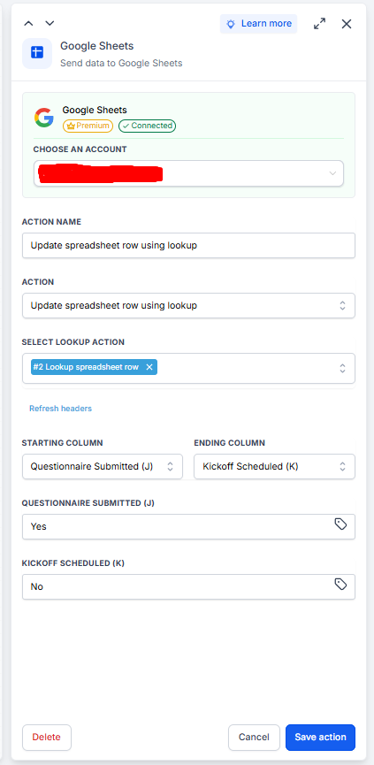Click Refresh headers link
The height and width of the screenshot is (765, 374).
coord(60,409)
